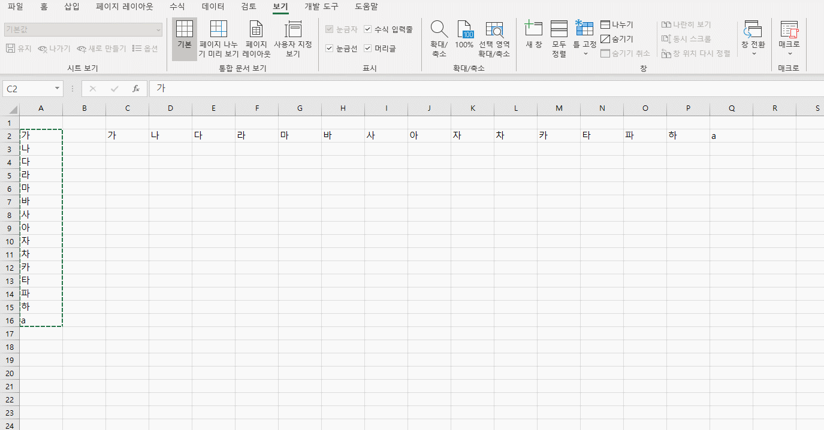Select cell A16 containing a
Viewport: 824px width, 430px height.
[x=41, y=320]
